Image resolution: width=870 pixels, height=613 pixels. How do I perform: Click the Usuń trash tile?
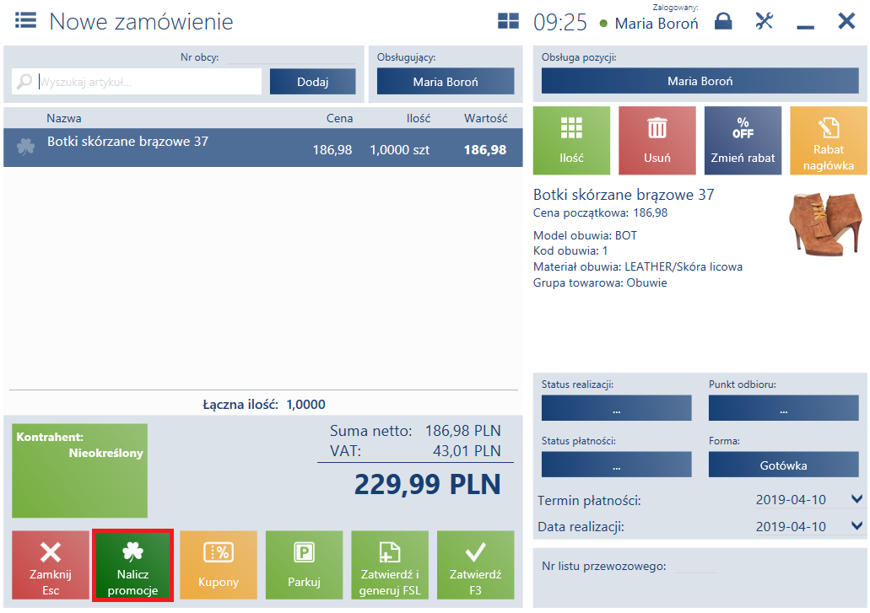(x=657, y=141)
